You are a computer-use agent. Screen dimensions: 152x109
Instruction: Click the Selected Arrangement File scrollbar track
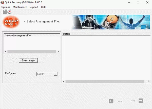pos(32,52)
